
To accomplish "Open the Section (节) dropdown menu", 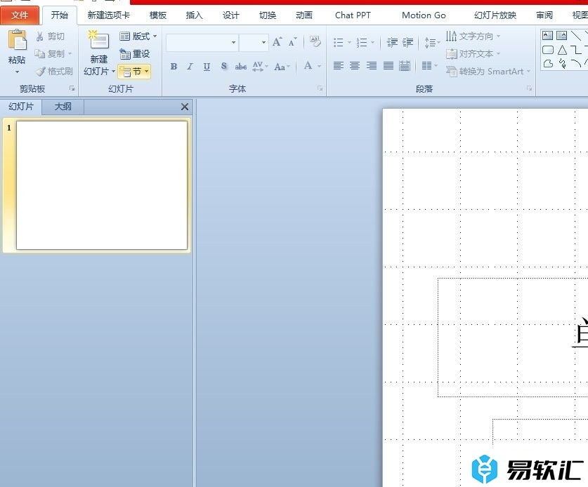I will (x=134, y=72).
